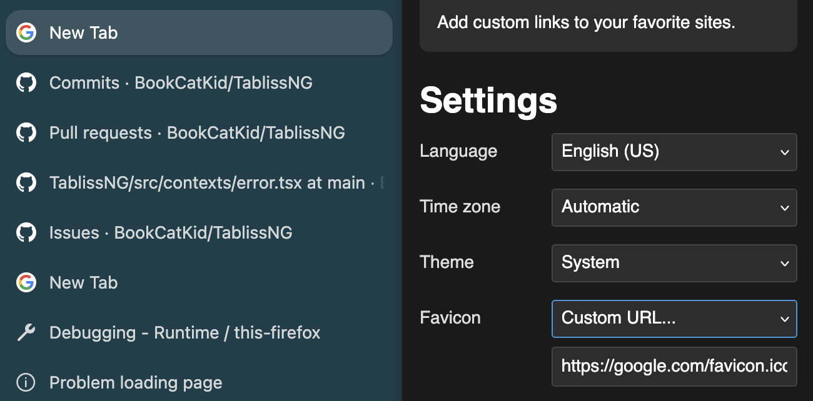Click the GitHub icon beside Pull requests
This screenshot has width=813, height=401.
(26, 133)
